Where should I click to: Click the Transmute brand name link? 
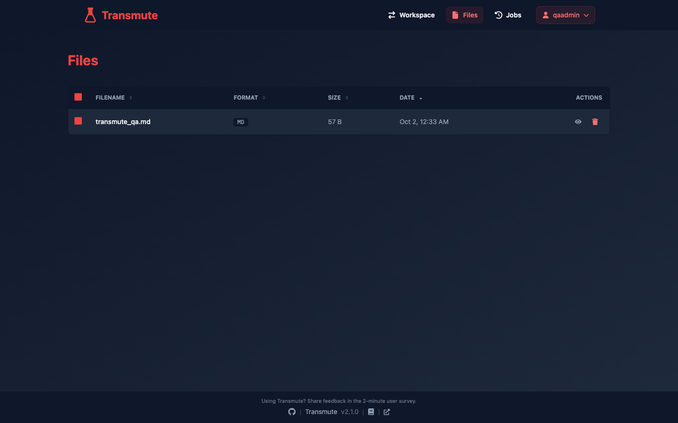(x=129, y=16)
